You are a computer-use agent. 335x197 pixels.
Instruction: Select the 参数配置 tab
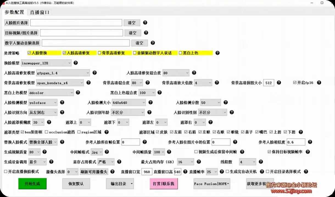tap(14, 12)
